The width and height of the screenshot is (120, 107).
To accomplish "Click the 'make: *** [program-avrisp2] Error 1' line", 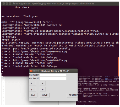I will point(27,22).
